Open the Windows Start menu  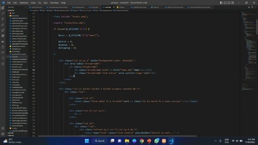(x=87, y=141)
